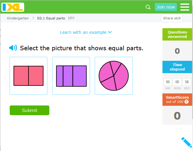Play the question audio speaker icon
This screenshot has height=151, width=193.
click(x=13, y=48)
